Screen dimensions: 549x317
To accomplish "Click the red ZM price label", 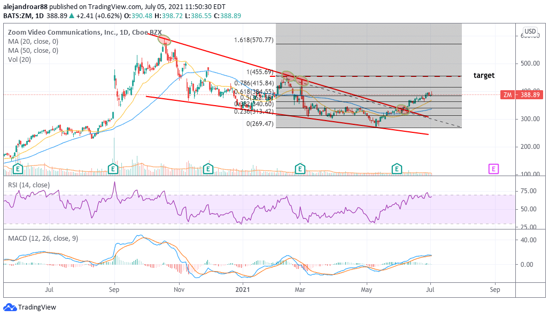I will coord(508,94).
